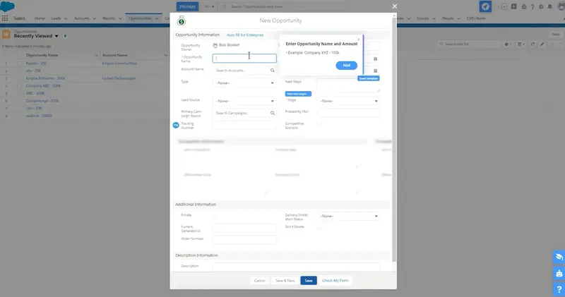
Task: Open the list view controls gear dropdown
Action: [x=508, y=44]
